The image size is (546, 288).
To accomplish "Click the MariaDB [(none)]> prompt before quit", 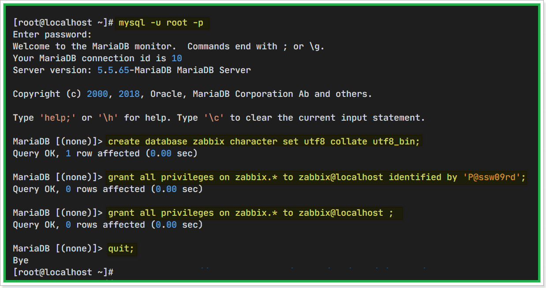I will point(58,248).
